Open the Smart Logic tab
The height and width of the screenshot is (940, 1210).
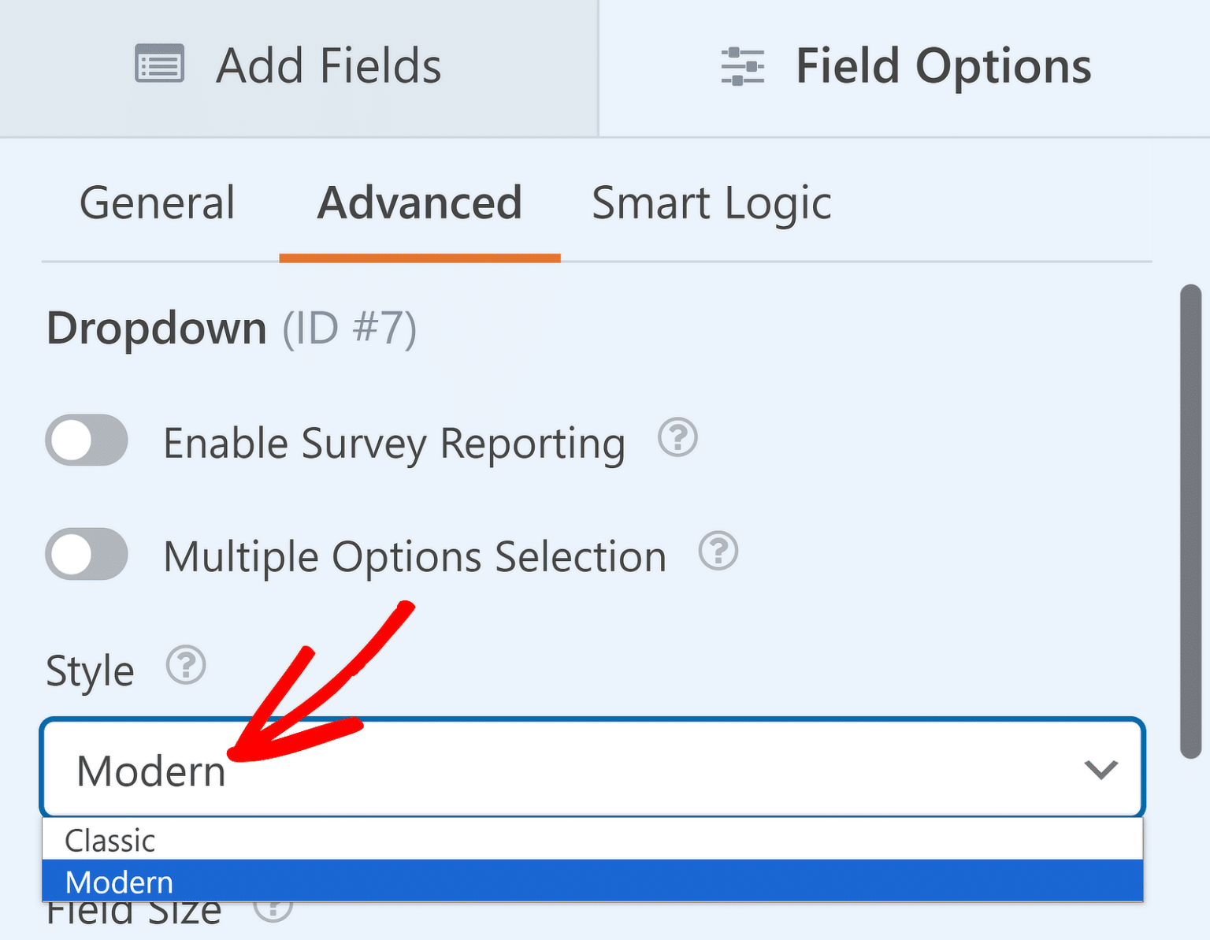pos(711,203)
